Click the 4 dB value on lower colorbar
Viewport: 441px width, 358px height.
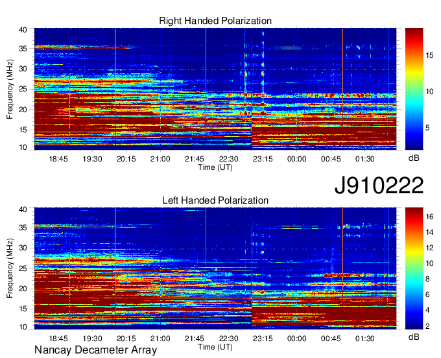(x=427, y=310)
